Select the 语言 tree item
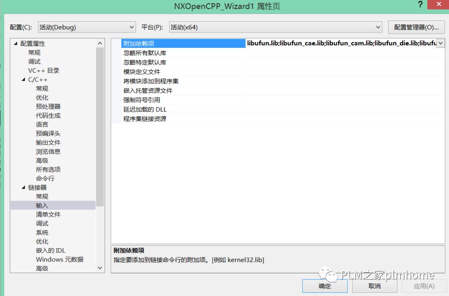The height and width of the screenshot is (296, 449). coord(42,124)
